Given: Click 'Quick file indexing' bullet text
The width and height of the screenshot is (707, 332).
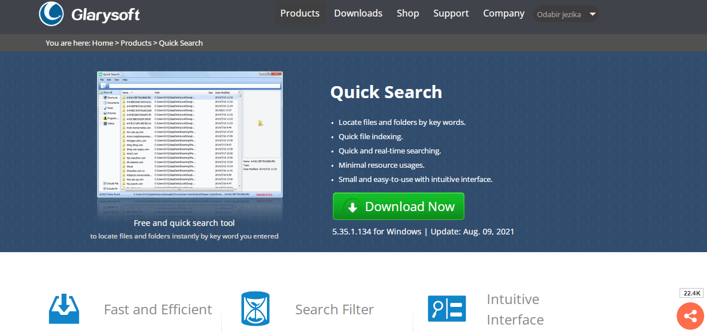Looking at the screenshot, I should 370,136.
